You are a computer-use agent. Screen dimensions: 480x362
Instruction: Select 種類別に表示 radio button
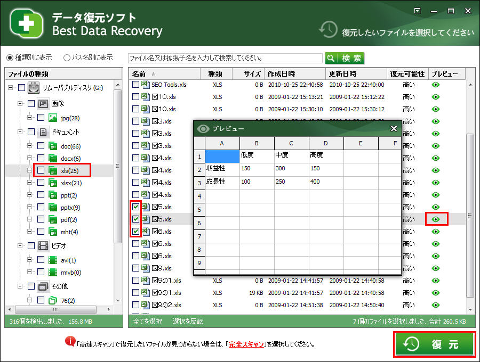pos(10,57)
